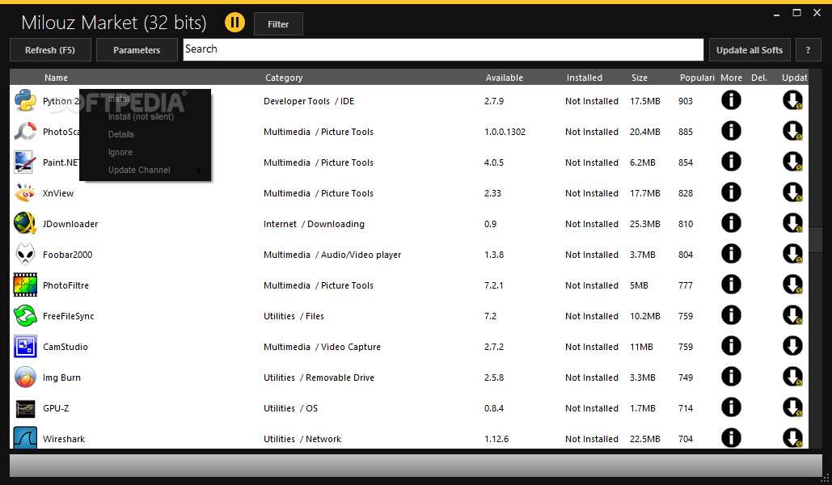View FreeFileSync info icon
Screen dimensions: 832x485
coord(731,316)
